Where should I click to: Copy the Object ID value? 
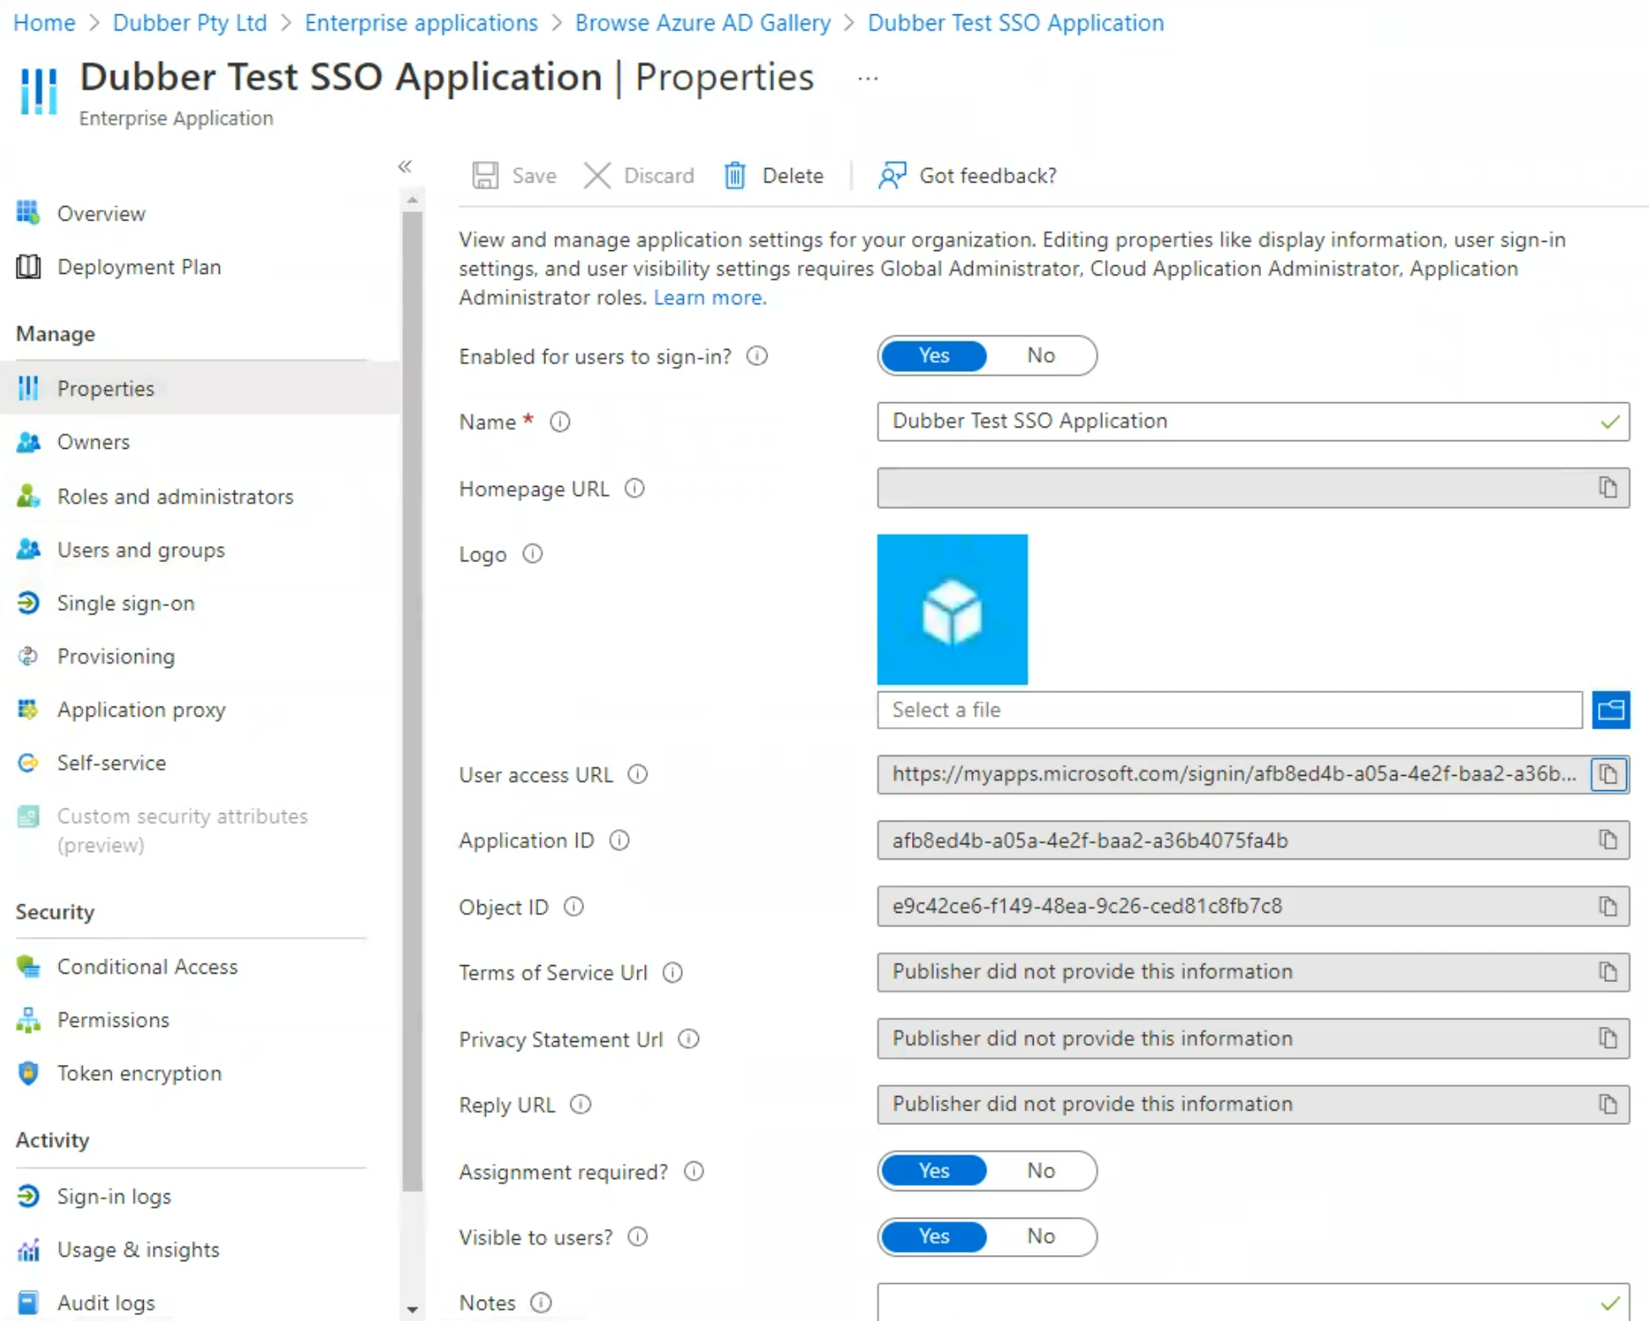1608,906
